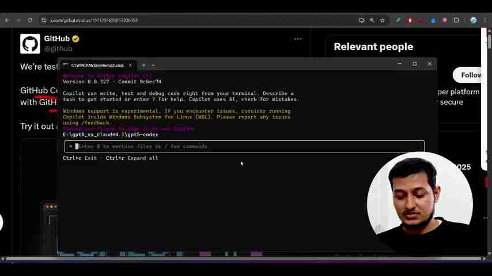This screenshot has height=276, width=492.
Task: Click the "Relevant people" heading
Action: coord(373,47)
